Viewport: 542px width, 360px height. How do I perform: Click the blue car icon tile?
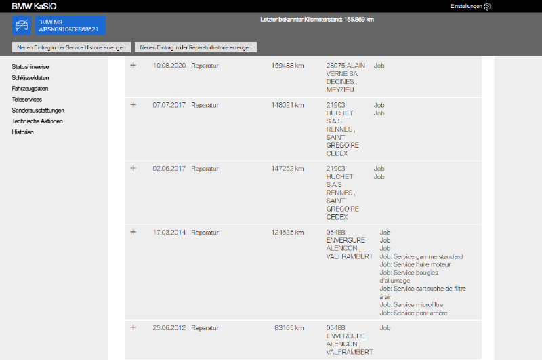22,25
